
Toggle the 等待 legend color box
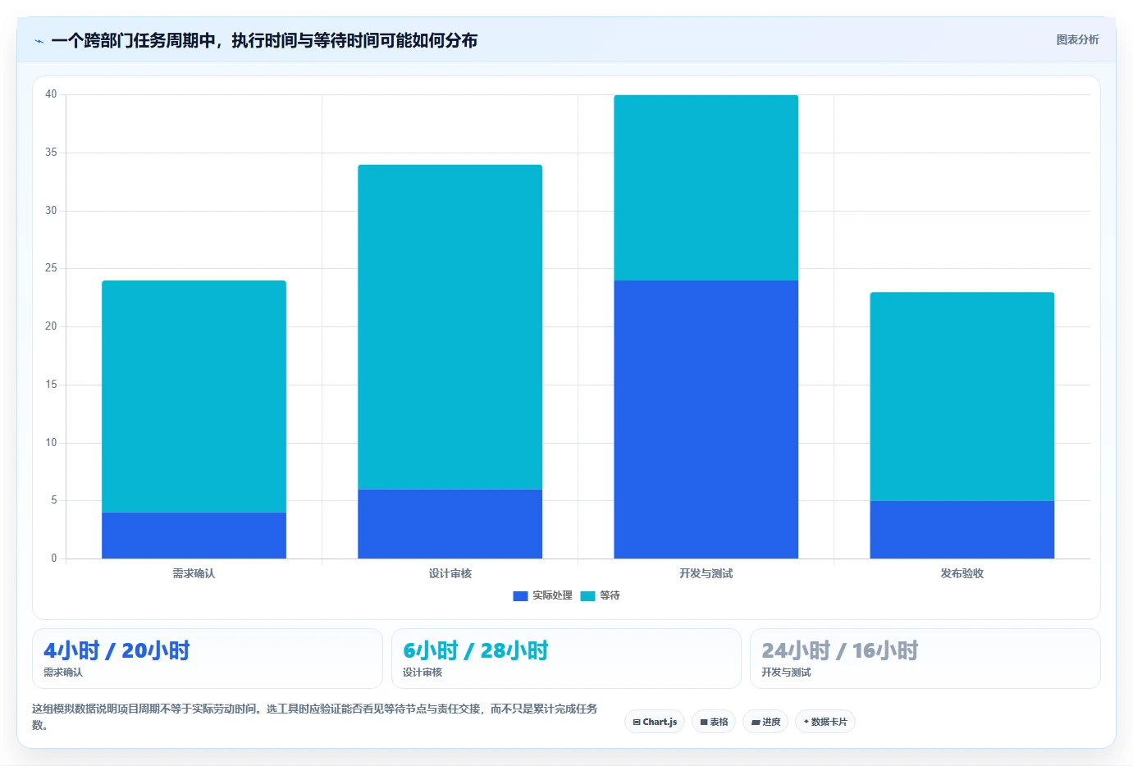(587, 596)
